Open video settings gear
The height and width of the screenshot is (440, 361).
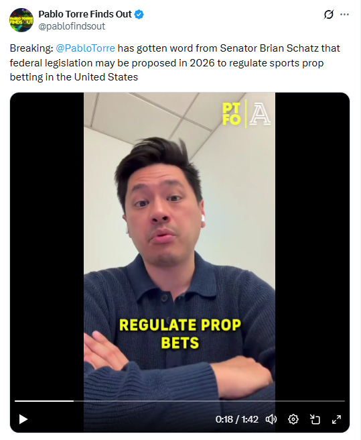293,419
